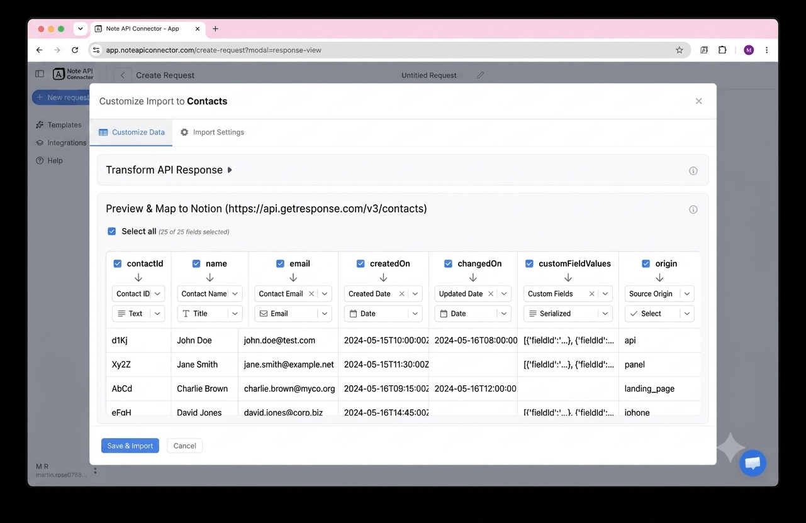Uncheck the customFieldValues field checkbox
Screen dimensions: 806x523
tap(529, 263)
